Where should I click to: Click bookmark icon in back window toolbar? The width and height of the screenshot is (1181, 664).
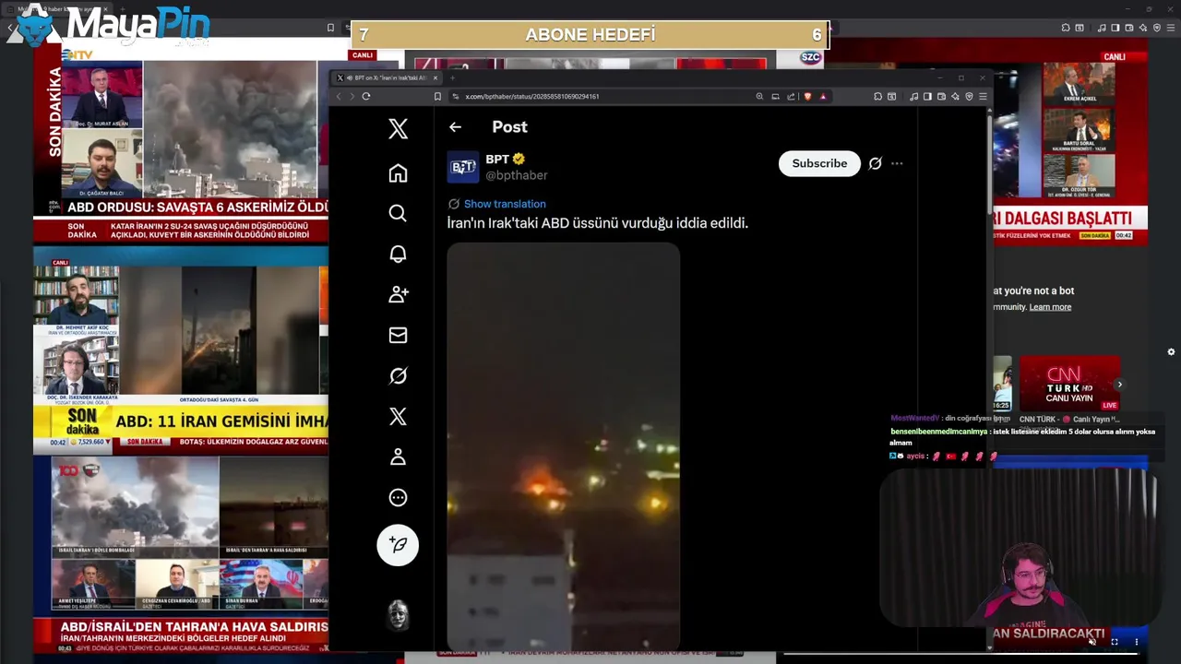pyautogui.click(x=330, y=28)
